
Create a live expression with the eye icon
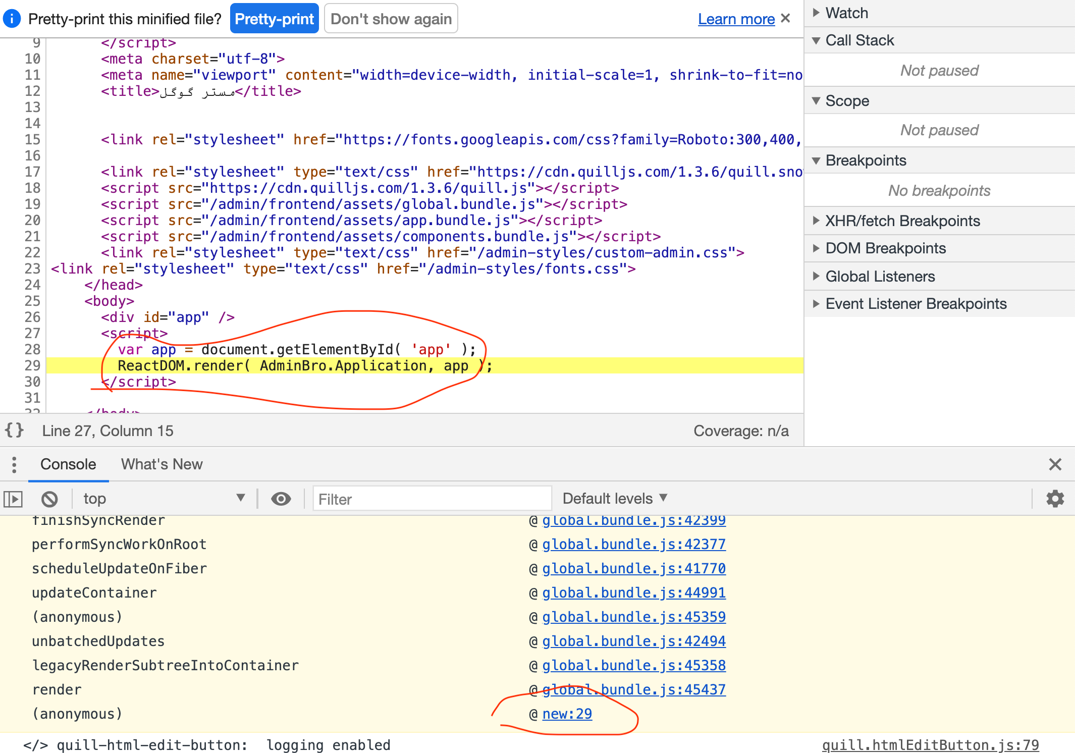point(281,499)
